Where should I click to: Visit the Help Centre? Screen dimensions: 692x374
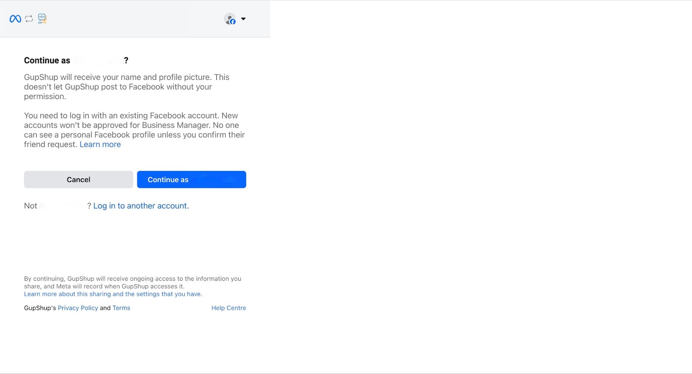228,308
